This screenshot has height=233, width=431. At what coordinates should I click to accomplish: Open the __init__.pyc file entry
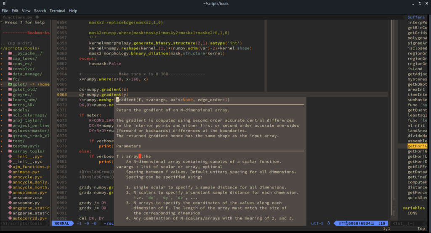tap(27, 162)
